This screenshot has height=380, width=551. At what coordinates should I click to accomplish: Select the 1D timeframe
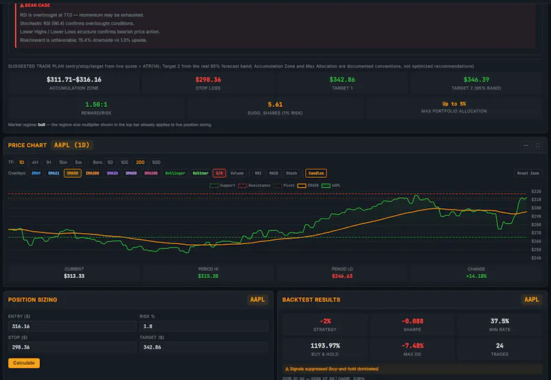click(x=21, y=162)
